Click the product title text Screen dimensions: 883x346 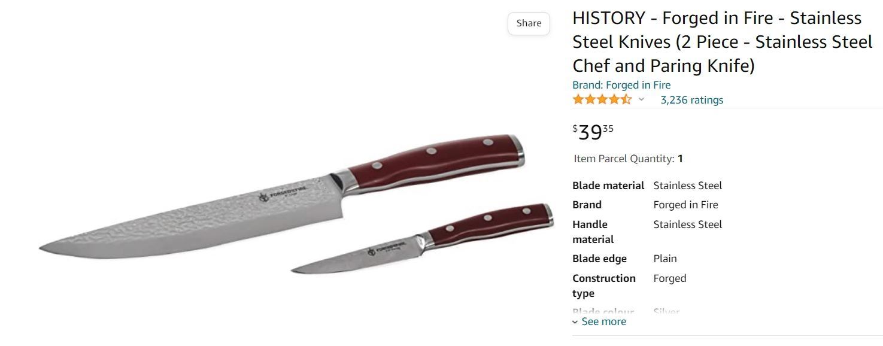(x=723, y=42)
